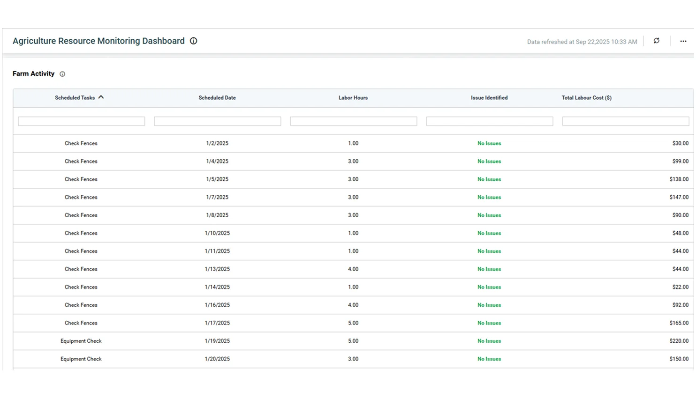The height and width of the screenshot is (398, 696).
Task: Sort by Labor Hours column header
Action: point(353,98)
